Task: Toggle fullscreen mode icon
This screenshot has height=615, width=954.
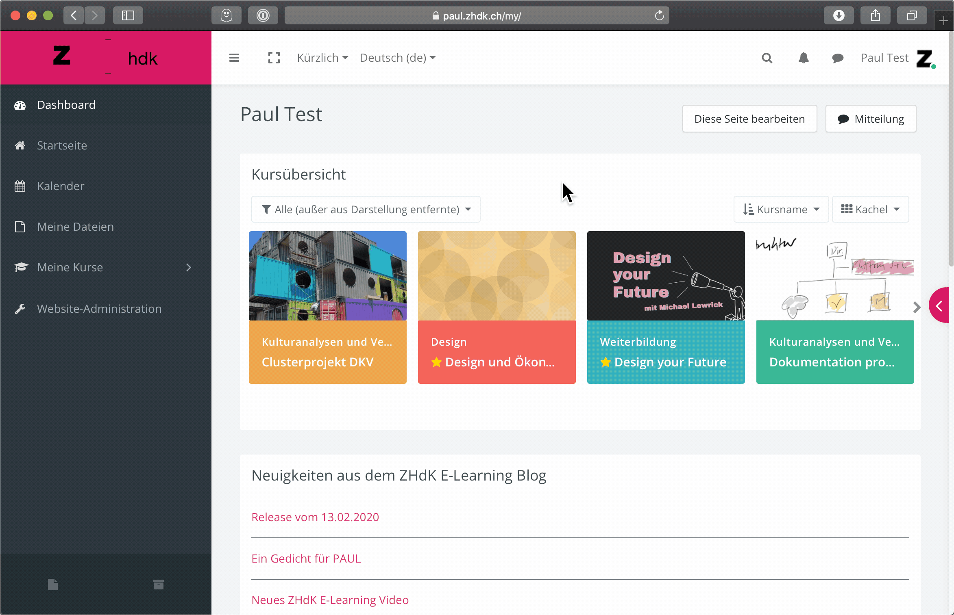Action: pos(274,58)
